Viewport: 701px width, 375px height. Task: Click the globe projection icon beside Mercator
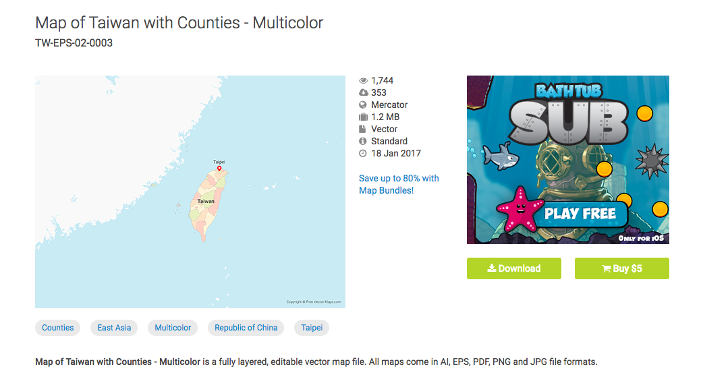click(363, 105)
